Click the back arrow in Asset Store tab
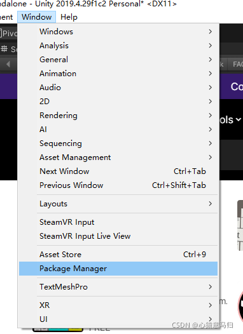The image size is (243, 334). (x=8, y=64)
